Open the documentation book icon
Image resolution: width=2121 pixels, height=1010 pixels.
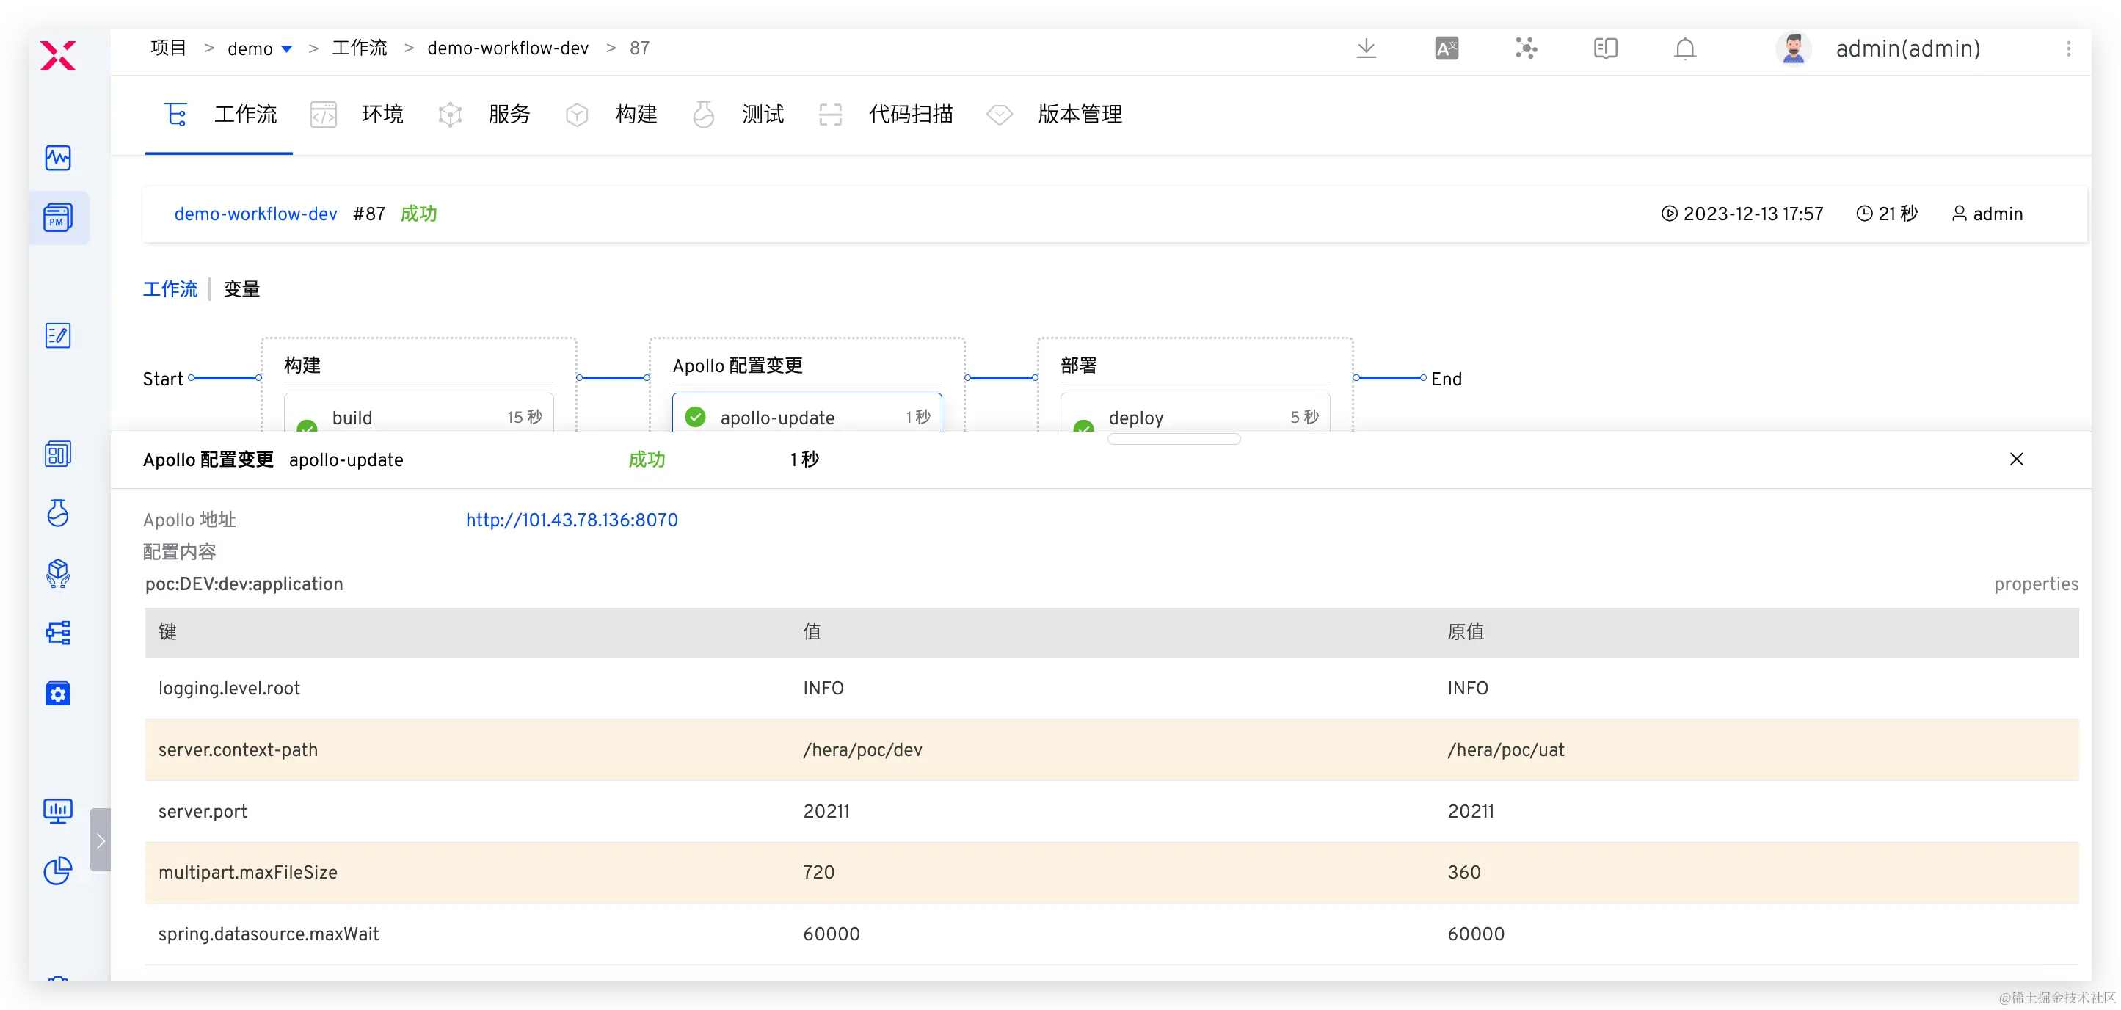pos(1605,48)
